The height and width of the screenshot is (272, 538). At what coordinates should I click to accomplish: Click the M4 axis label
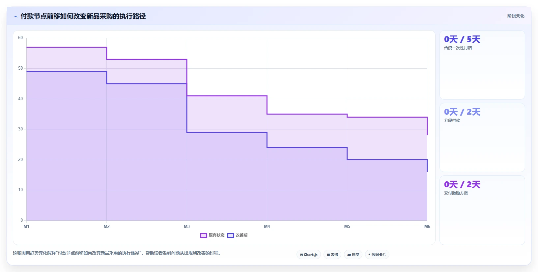coord(267,226)
